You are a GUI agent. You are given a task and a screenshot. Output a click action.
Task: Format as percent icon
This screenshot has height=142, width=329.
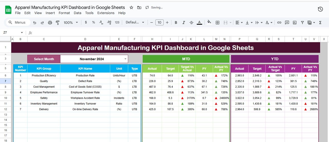tap(94, 22)
